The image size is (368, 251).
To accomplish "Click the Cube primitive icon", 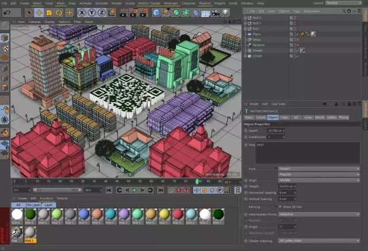I will 156,12.
